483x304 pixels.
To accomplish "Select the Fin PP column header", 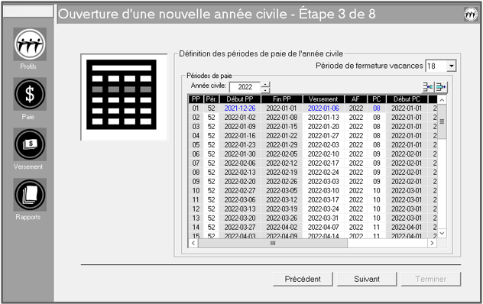I will click(282, 99).
